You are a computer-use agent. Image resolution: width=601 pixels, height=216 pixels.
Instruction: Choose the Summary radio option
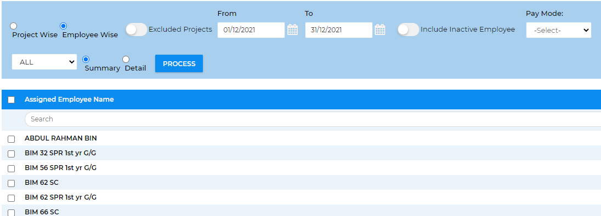[86, 59]
